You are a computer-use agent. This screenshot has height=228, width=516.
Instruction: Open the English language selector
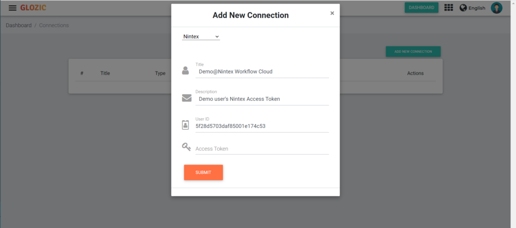[x=477, y=8]
